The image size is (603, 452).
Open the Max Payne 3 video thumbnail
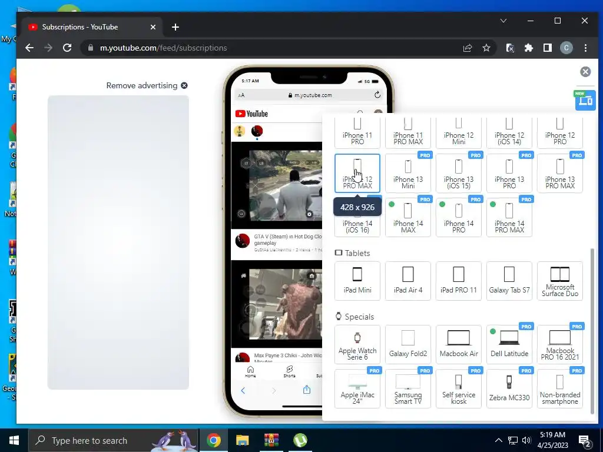click(x=277, y=304)
